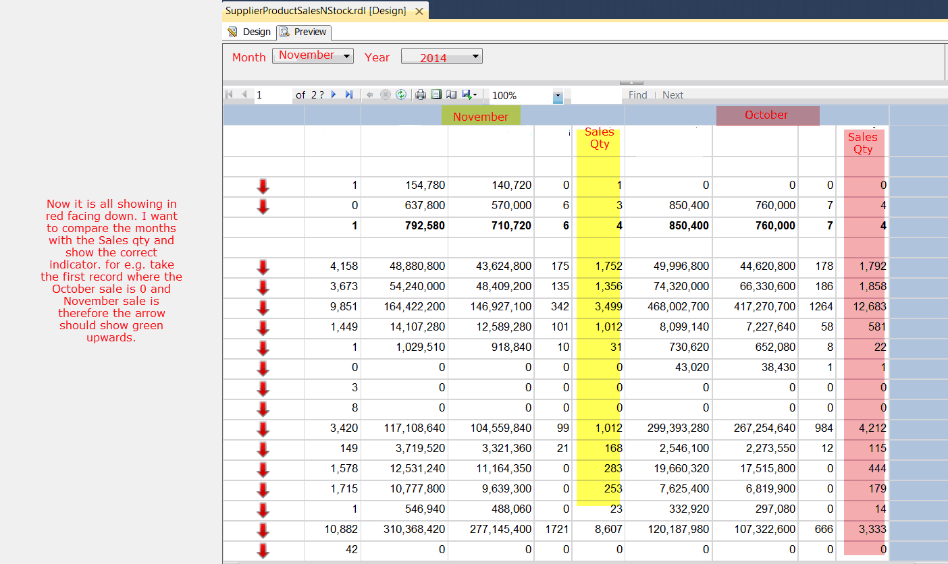
Task: Click the red arrow in the 546,940 row
Action: (x=263, y=511)
